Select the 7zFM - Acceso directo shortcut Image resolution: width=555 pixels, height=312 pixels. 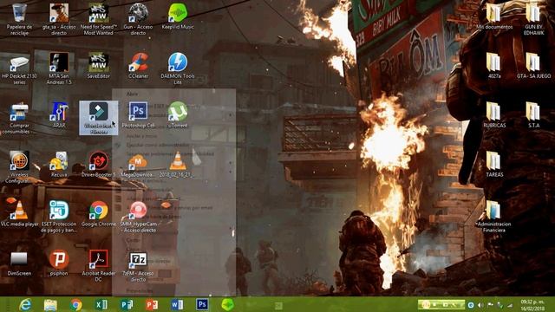(138, 266)
